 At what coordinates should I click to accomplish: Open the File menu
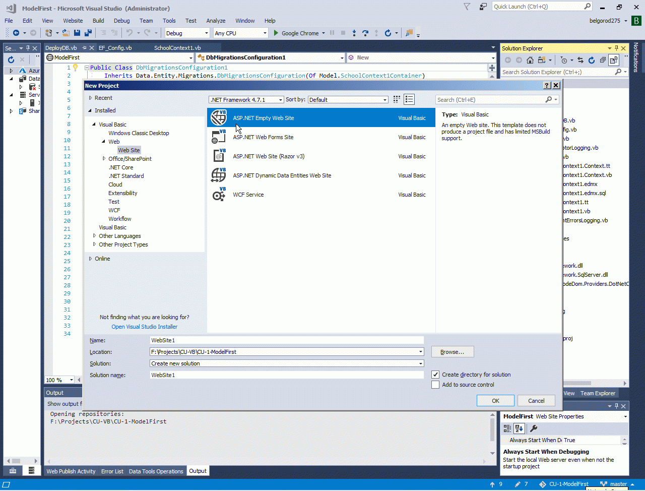click(x=9, y=21)
